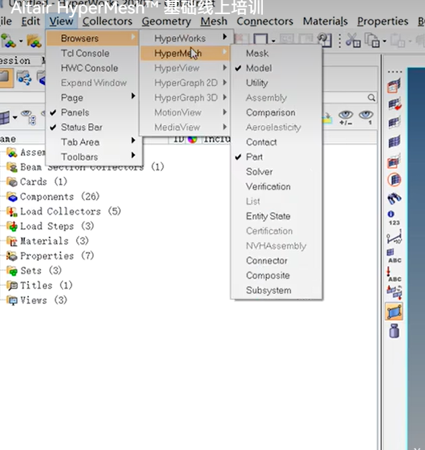Open the Collectors menu
The width and height of the screenshot is (425, 450).
[108, 22]
